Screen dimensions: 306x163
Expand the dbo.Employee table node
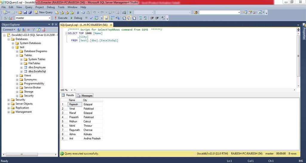coord(21,68)
